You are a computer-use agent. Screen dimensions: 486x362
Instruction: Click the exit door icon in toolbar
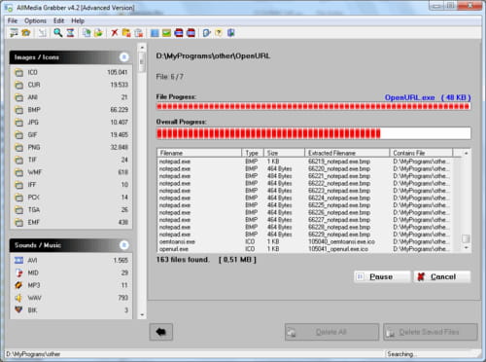coord(231,33)
